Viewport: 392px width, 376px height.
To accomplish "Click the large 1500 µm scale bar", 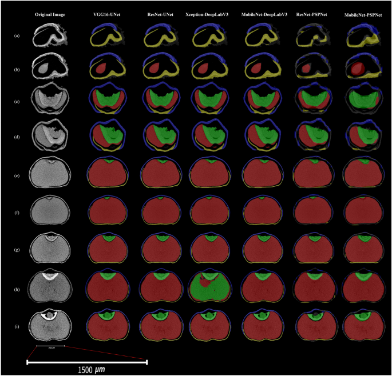I will (x=87, y=362).
